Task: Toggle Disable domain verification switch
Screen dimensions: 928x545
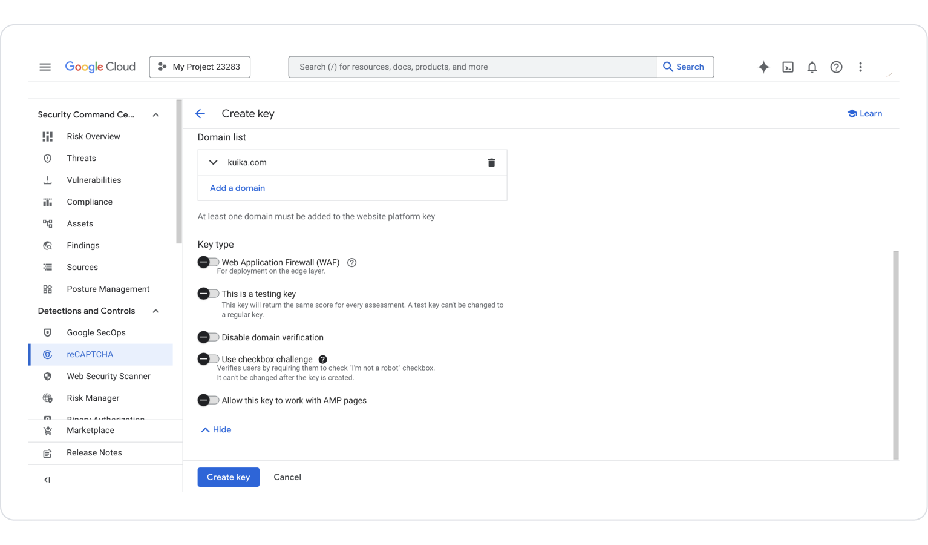Action: coord(208,337)
